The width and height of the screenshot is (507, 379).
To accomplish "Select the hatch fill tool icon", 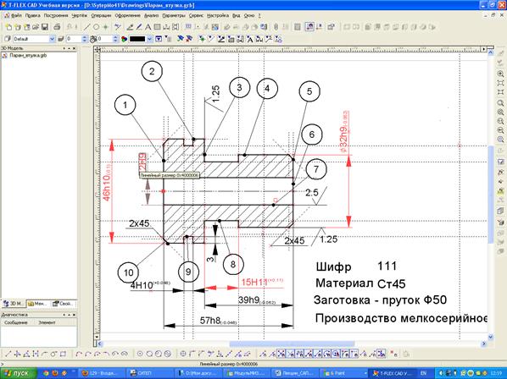I will 157,27.
